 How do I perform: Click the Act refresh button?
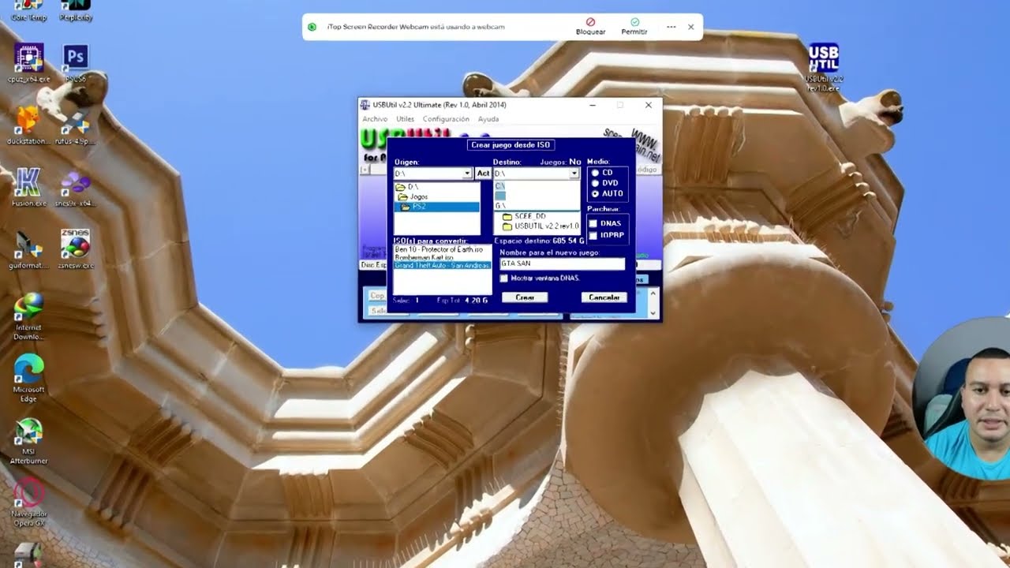[483, 174]
